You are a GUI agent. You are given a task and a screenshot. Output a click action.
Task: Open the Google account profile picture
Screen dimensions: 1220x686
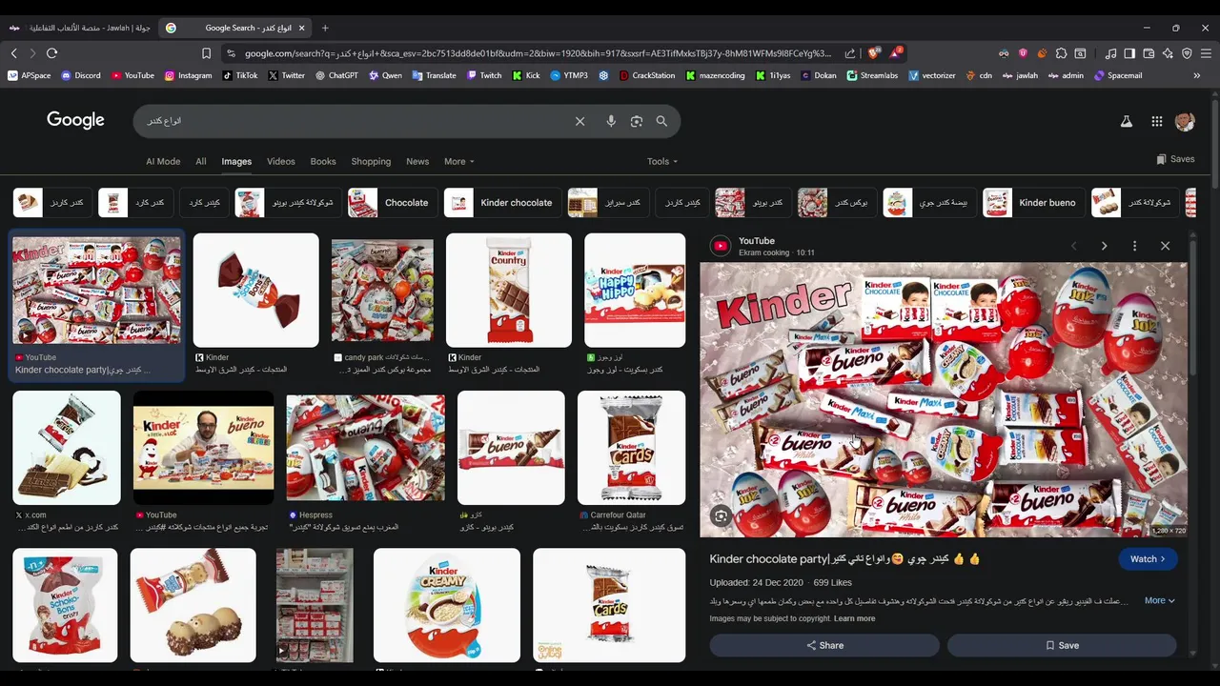click(1185, 121)
